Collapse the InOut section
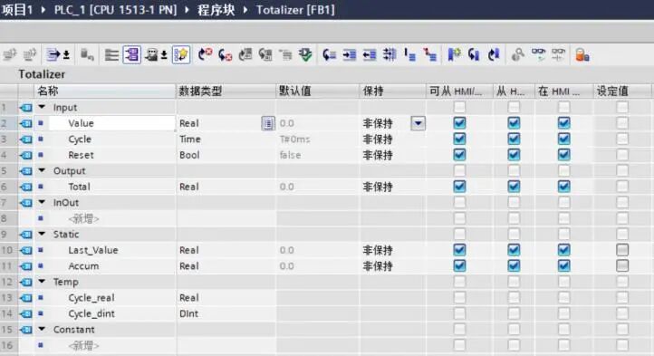The height and width of the screenshot is (356, 654). pyautogui.click(x=42, y=202)
